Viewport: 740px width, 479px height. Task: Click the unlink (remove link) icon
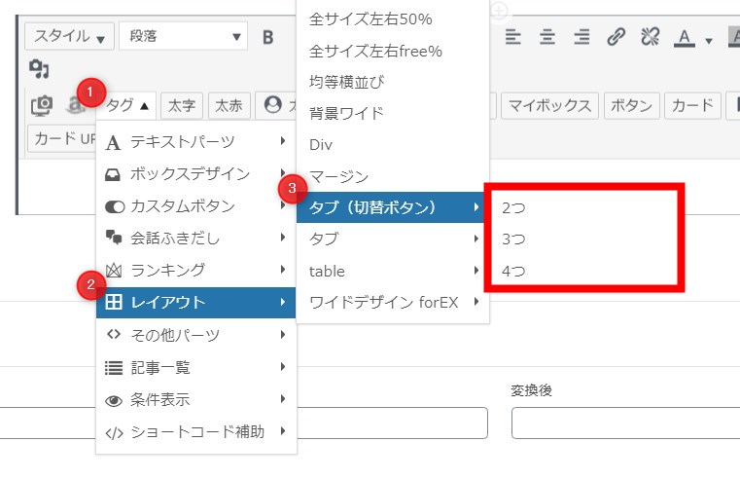point(649,38)
